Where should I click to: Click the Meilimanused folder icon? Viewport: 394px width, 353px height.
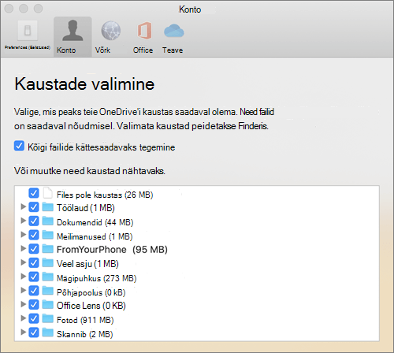click(48, 235)
